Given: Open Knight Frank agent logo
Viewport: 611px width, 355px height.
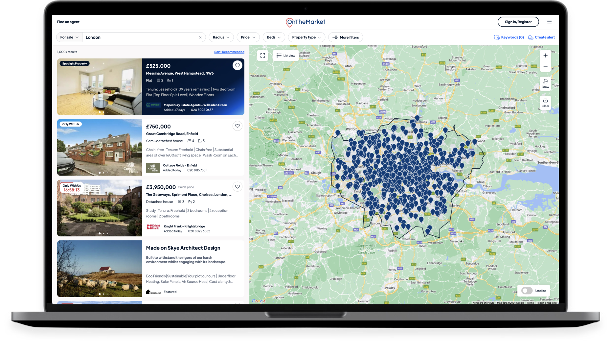Looking at the screenshot, I should coord(153,227).
